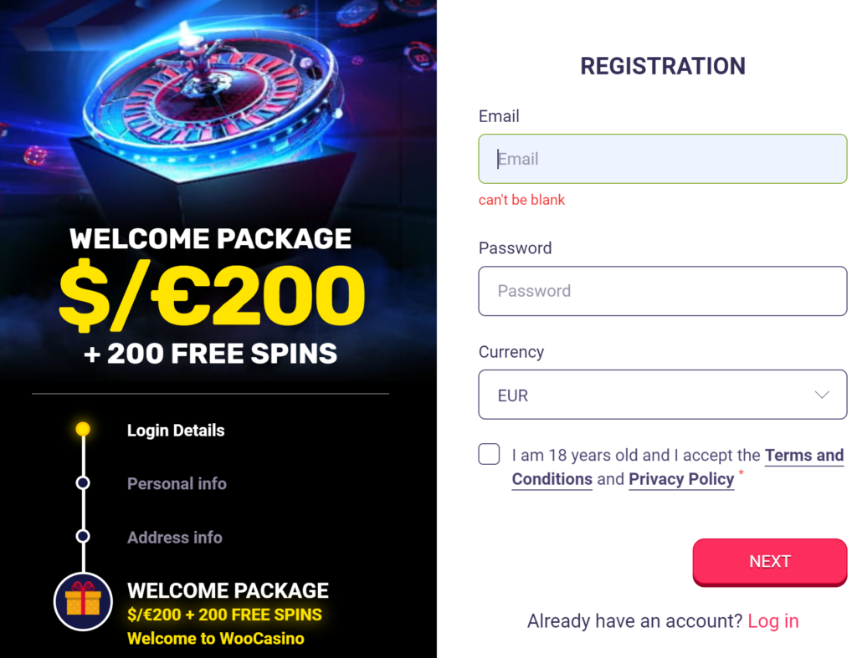This screenshot has width=857, height=658.
Task: Select the Login Details step indicator
Action: click(x=82, y=428)
